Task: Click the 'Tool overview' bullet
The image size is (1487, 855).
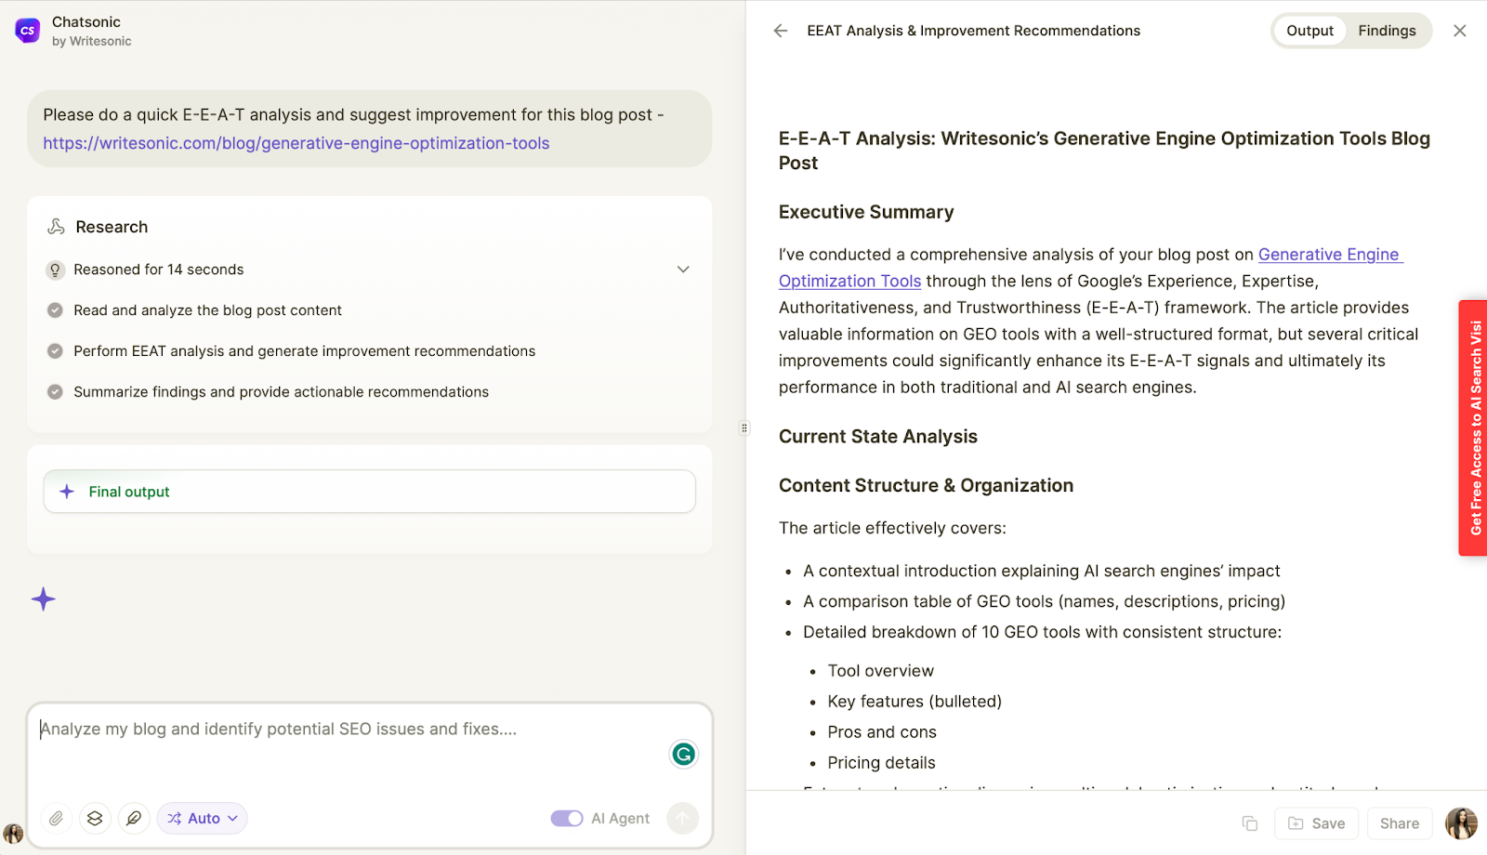Action: [x=881, y=671]
